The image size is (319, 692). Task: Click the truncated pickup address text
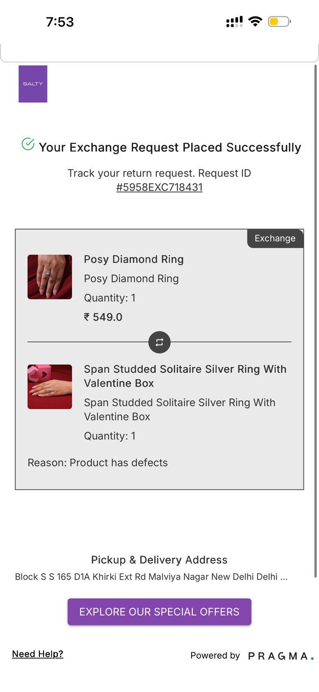151,577
